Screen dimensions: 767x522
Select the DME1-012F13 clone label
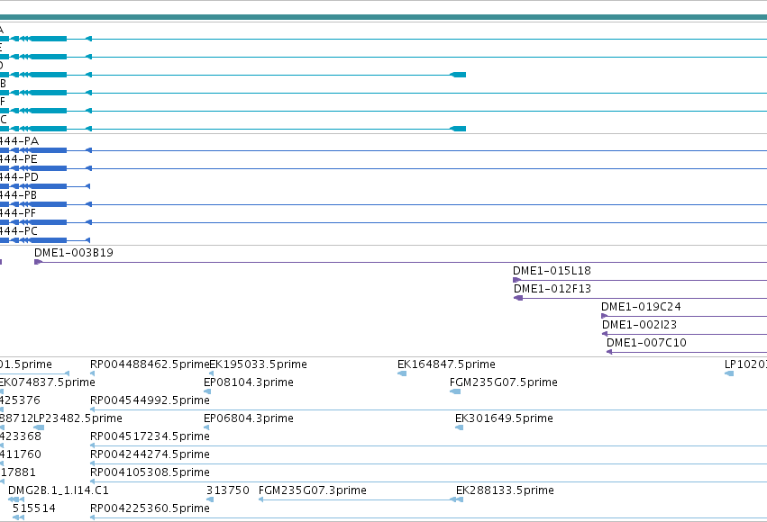click(x=552, y=289)
